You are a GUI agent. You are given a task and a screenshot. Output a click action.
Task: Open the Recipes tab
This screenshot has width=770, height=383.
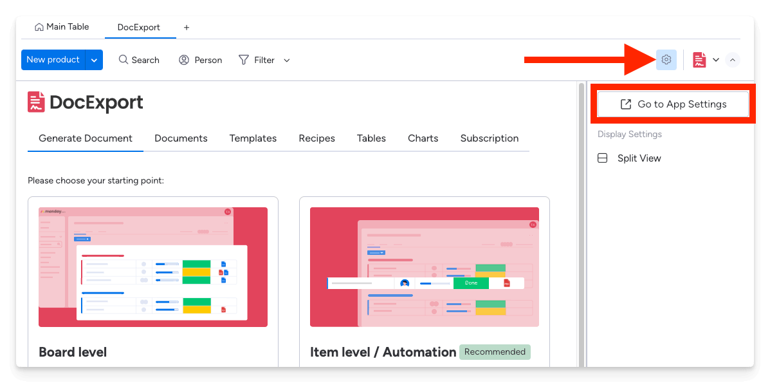tap(316, 138)
